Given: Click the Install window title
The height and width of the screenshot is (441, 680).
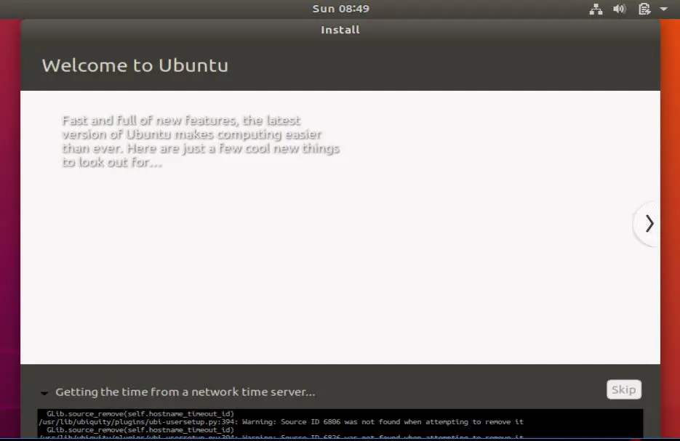Looking at the screenshot, I should 340,30.
